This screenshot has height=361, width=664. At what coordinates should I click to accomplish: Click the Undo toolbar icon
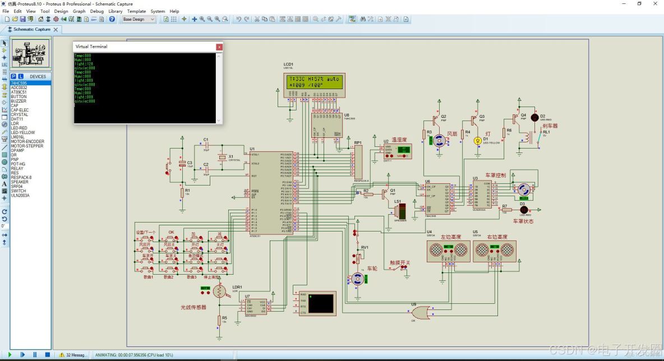pos(239,19)
